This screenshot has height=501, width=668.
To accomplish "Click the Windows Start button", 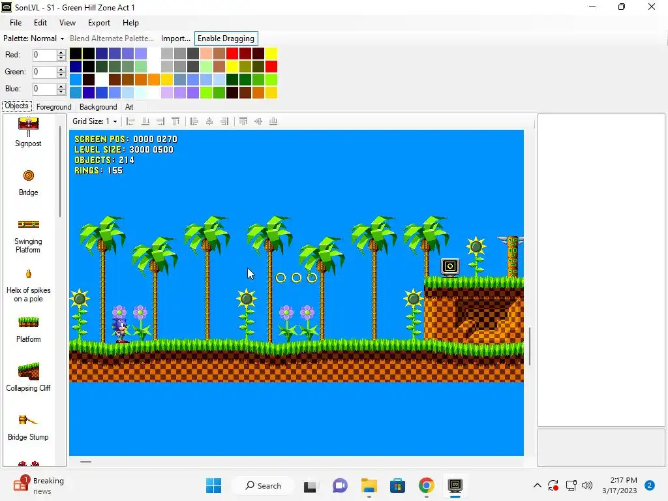I will (x=213, y=485).
